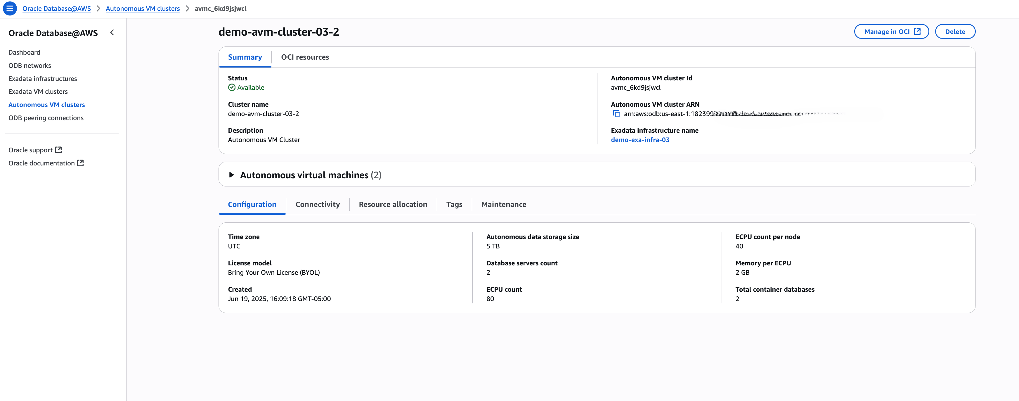Open the Maintenance tab
The image size is (1019, 401).
[x=504, y=204]
